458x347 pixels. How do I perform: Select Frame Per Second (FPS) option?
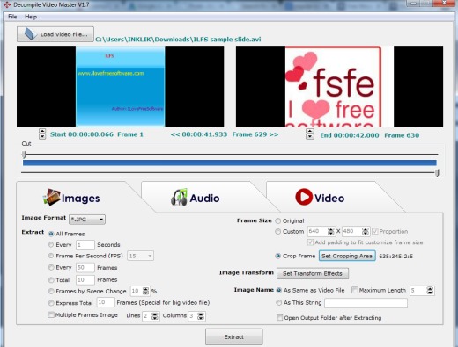(51, 256)
